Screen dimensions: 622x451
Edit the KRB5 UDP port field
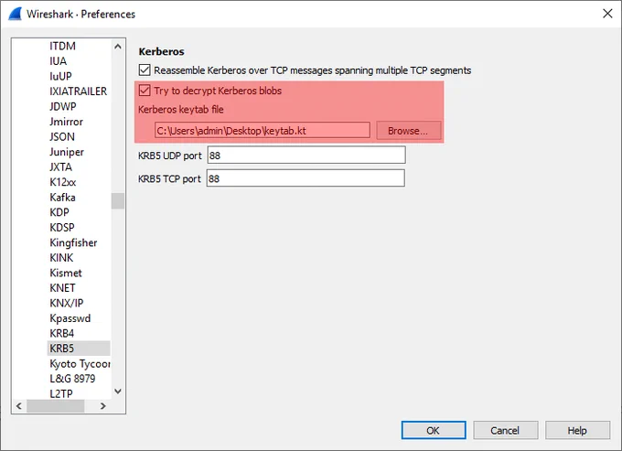(306, 156)
